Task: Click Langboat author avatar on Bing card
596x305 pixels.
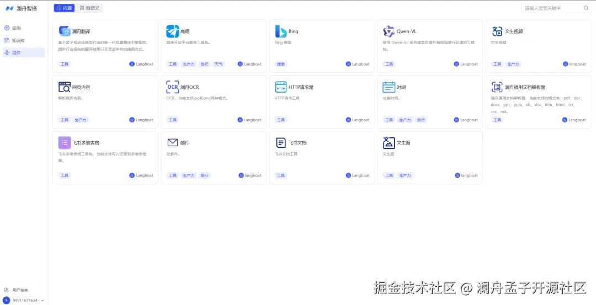Action: pos(348,64)
